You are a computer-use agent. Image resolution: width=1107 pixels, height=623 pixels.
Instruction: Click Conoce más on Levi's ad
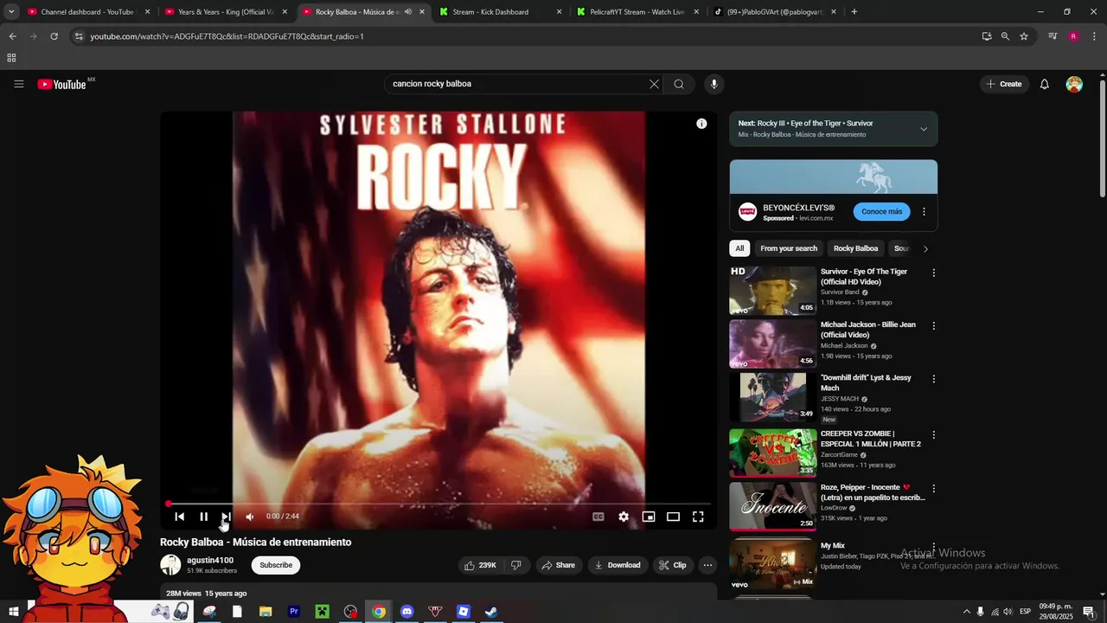click(881, 211)
